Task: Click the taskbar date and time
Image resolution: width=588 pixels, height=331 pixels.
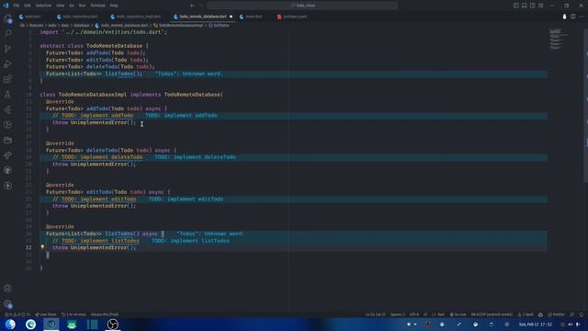Action: coord(536,325)
